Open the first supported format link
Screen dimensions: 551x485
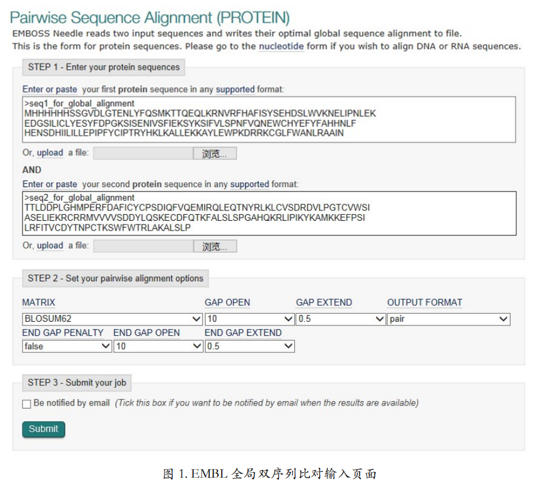235,89
